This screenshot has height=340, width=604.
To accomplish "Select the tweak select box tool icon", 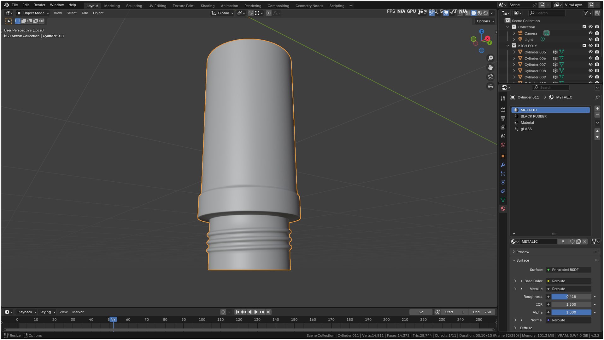I will (x=9, y=21).
